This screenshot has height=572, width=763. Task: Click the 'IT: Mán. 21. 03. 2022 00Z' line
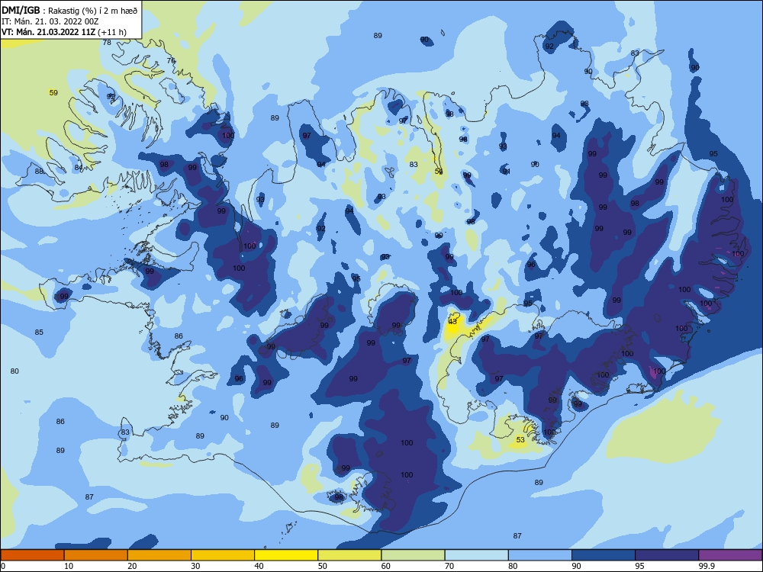[x=50, y=21]
